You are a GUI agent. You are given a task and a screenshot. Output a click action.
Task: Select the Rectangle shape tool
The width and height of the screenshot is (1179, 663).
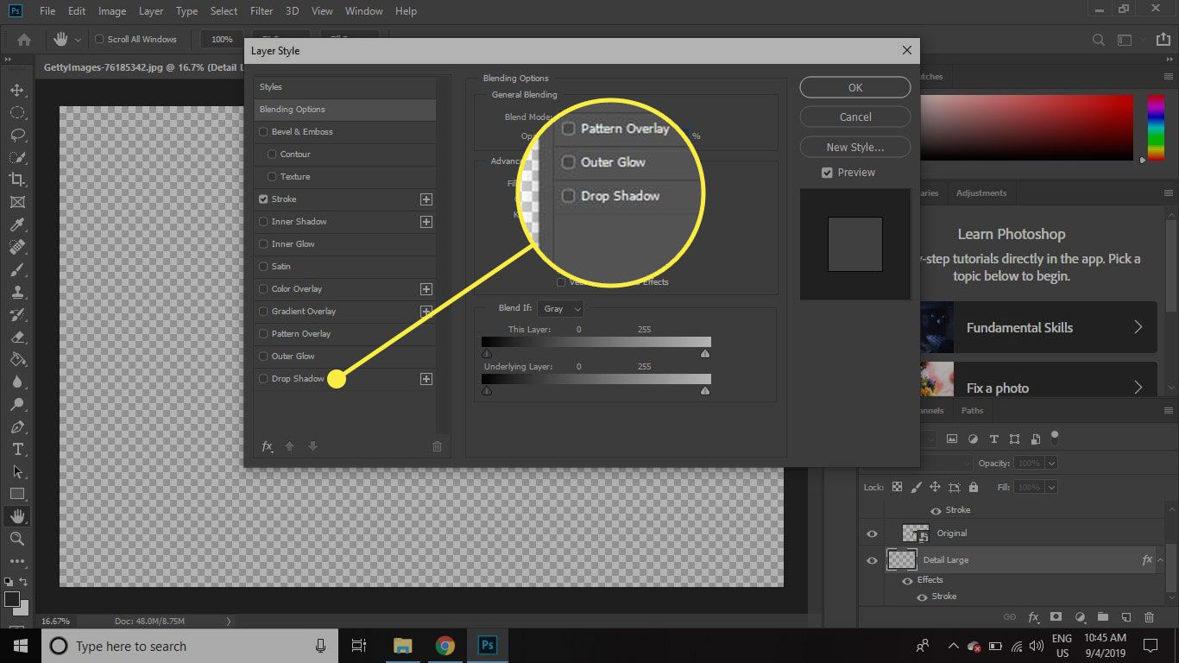pos(16,494)
